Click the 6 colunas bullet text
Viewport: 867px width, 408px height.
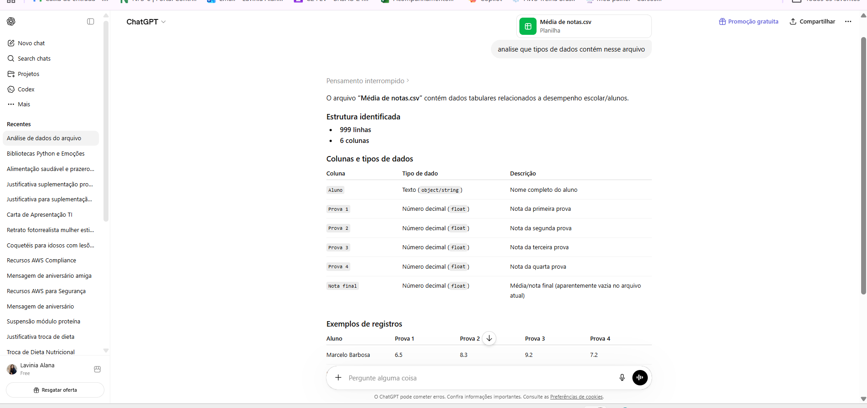pos(354,141)
